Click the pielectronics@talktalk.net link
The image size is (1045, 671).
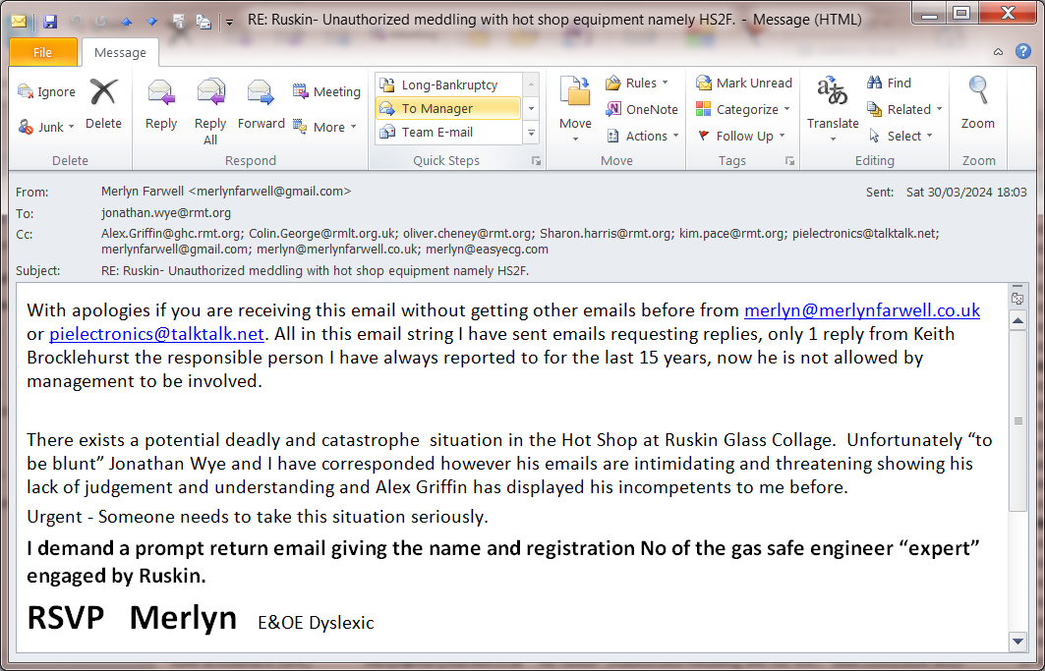(x=156, y=333)
